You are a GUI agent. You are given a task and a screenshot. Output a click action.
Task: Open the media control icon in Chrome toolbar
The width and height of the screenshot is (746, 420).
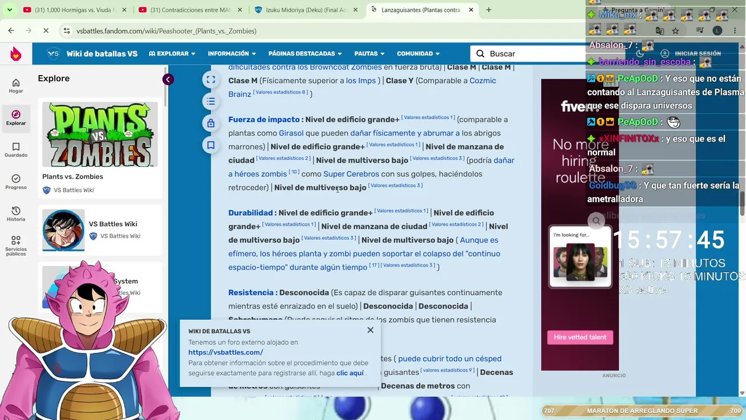[x=700, y=30]
